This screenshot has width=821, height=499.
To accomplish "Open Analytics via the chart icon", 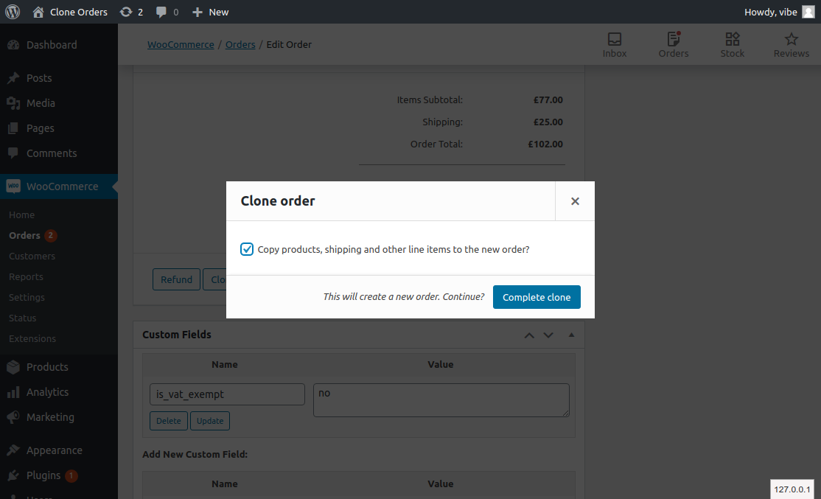I will (x=13, y=391).
